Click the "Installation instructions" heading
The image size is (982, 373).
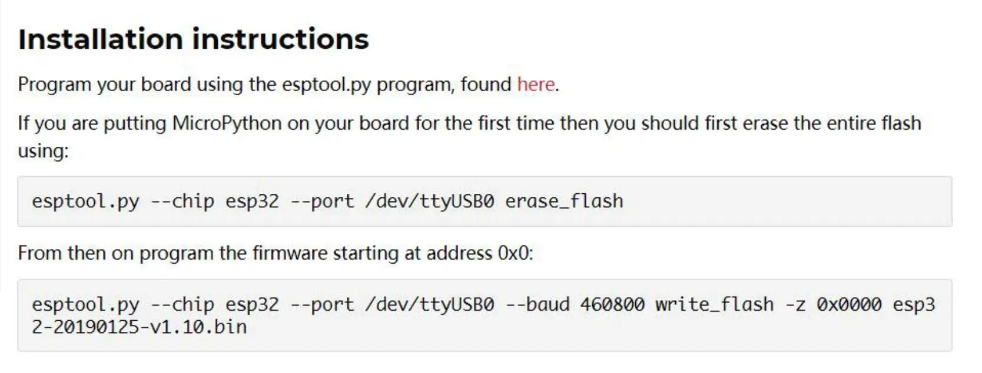point(193,39)
